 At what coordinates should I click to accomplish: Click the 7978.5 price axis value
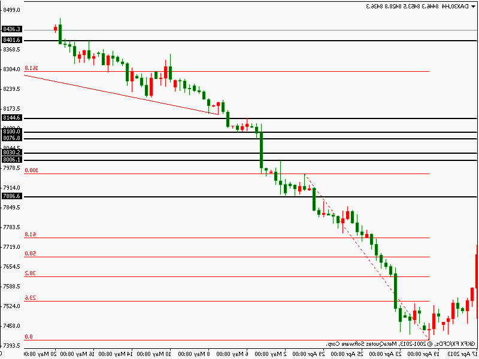point(11,168)
